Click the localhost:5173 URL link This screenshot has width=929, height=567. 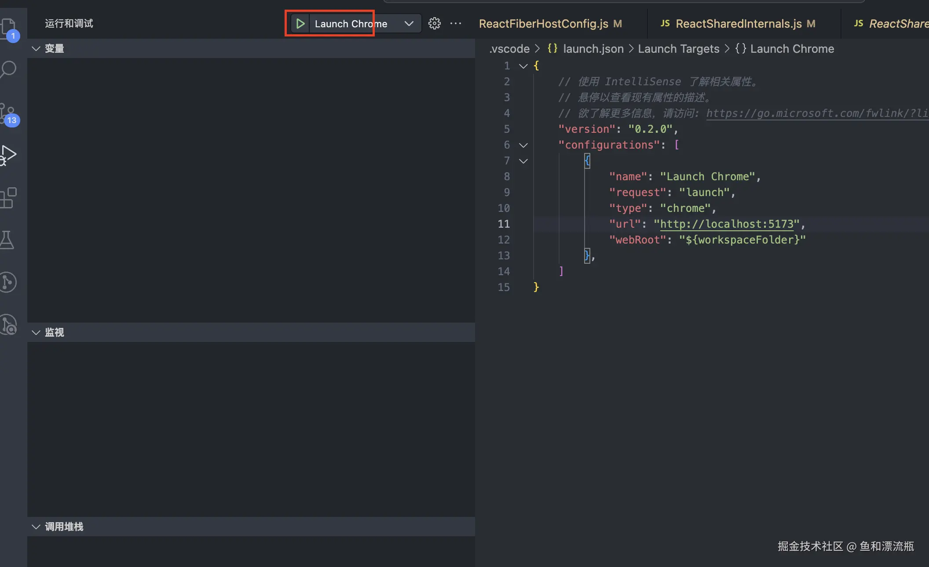point(727,224)
